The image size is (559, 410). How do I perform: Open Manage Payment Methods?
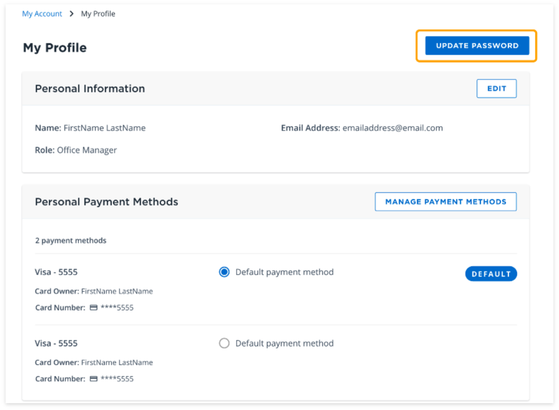click(445, 201)
